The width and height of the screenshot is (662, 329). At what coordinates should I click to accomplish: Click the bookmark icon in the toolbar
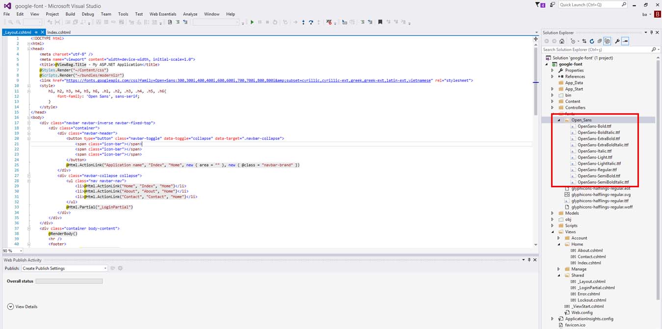(x=380, y=22)
